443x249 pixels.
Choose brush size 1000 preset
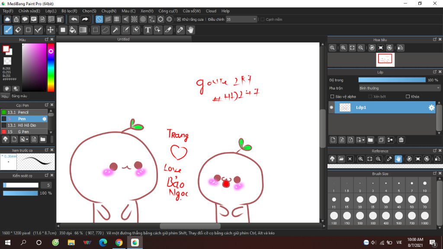[x=425, y=217]
